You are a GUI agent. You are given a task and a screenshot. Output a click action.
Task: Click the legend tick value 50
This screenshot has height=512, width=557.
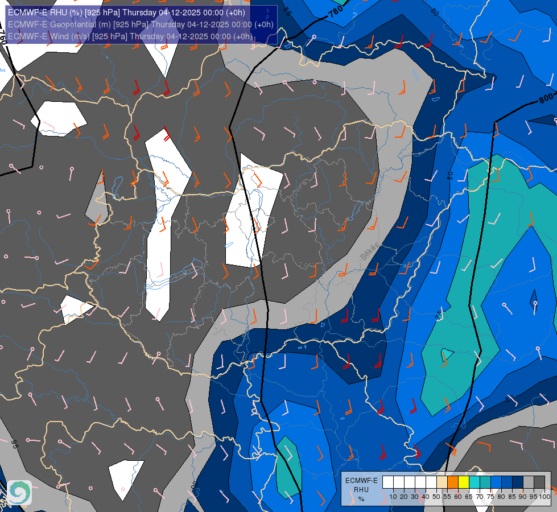click(436, 497)
